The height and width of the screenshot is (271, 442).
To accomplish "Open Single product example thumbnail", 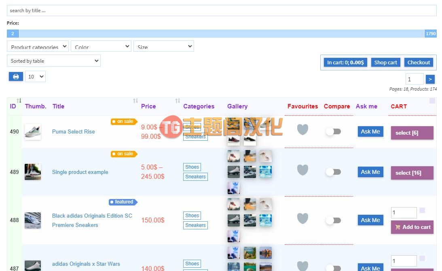I will [x=33, y=172].
